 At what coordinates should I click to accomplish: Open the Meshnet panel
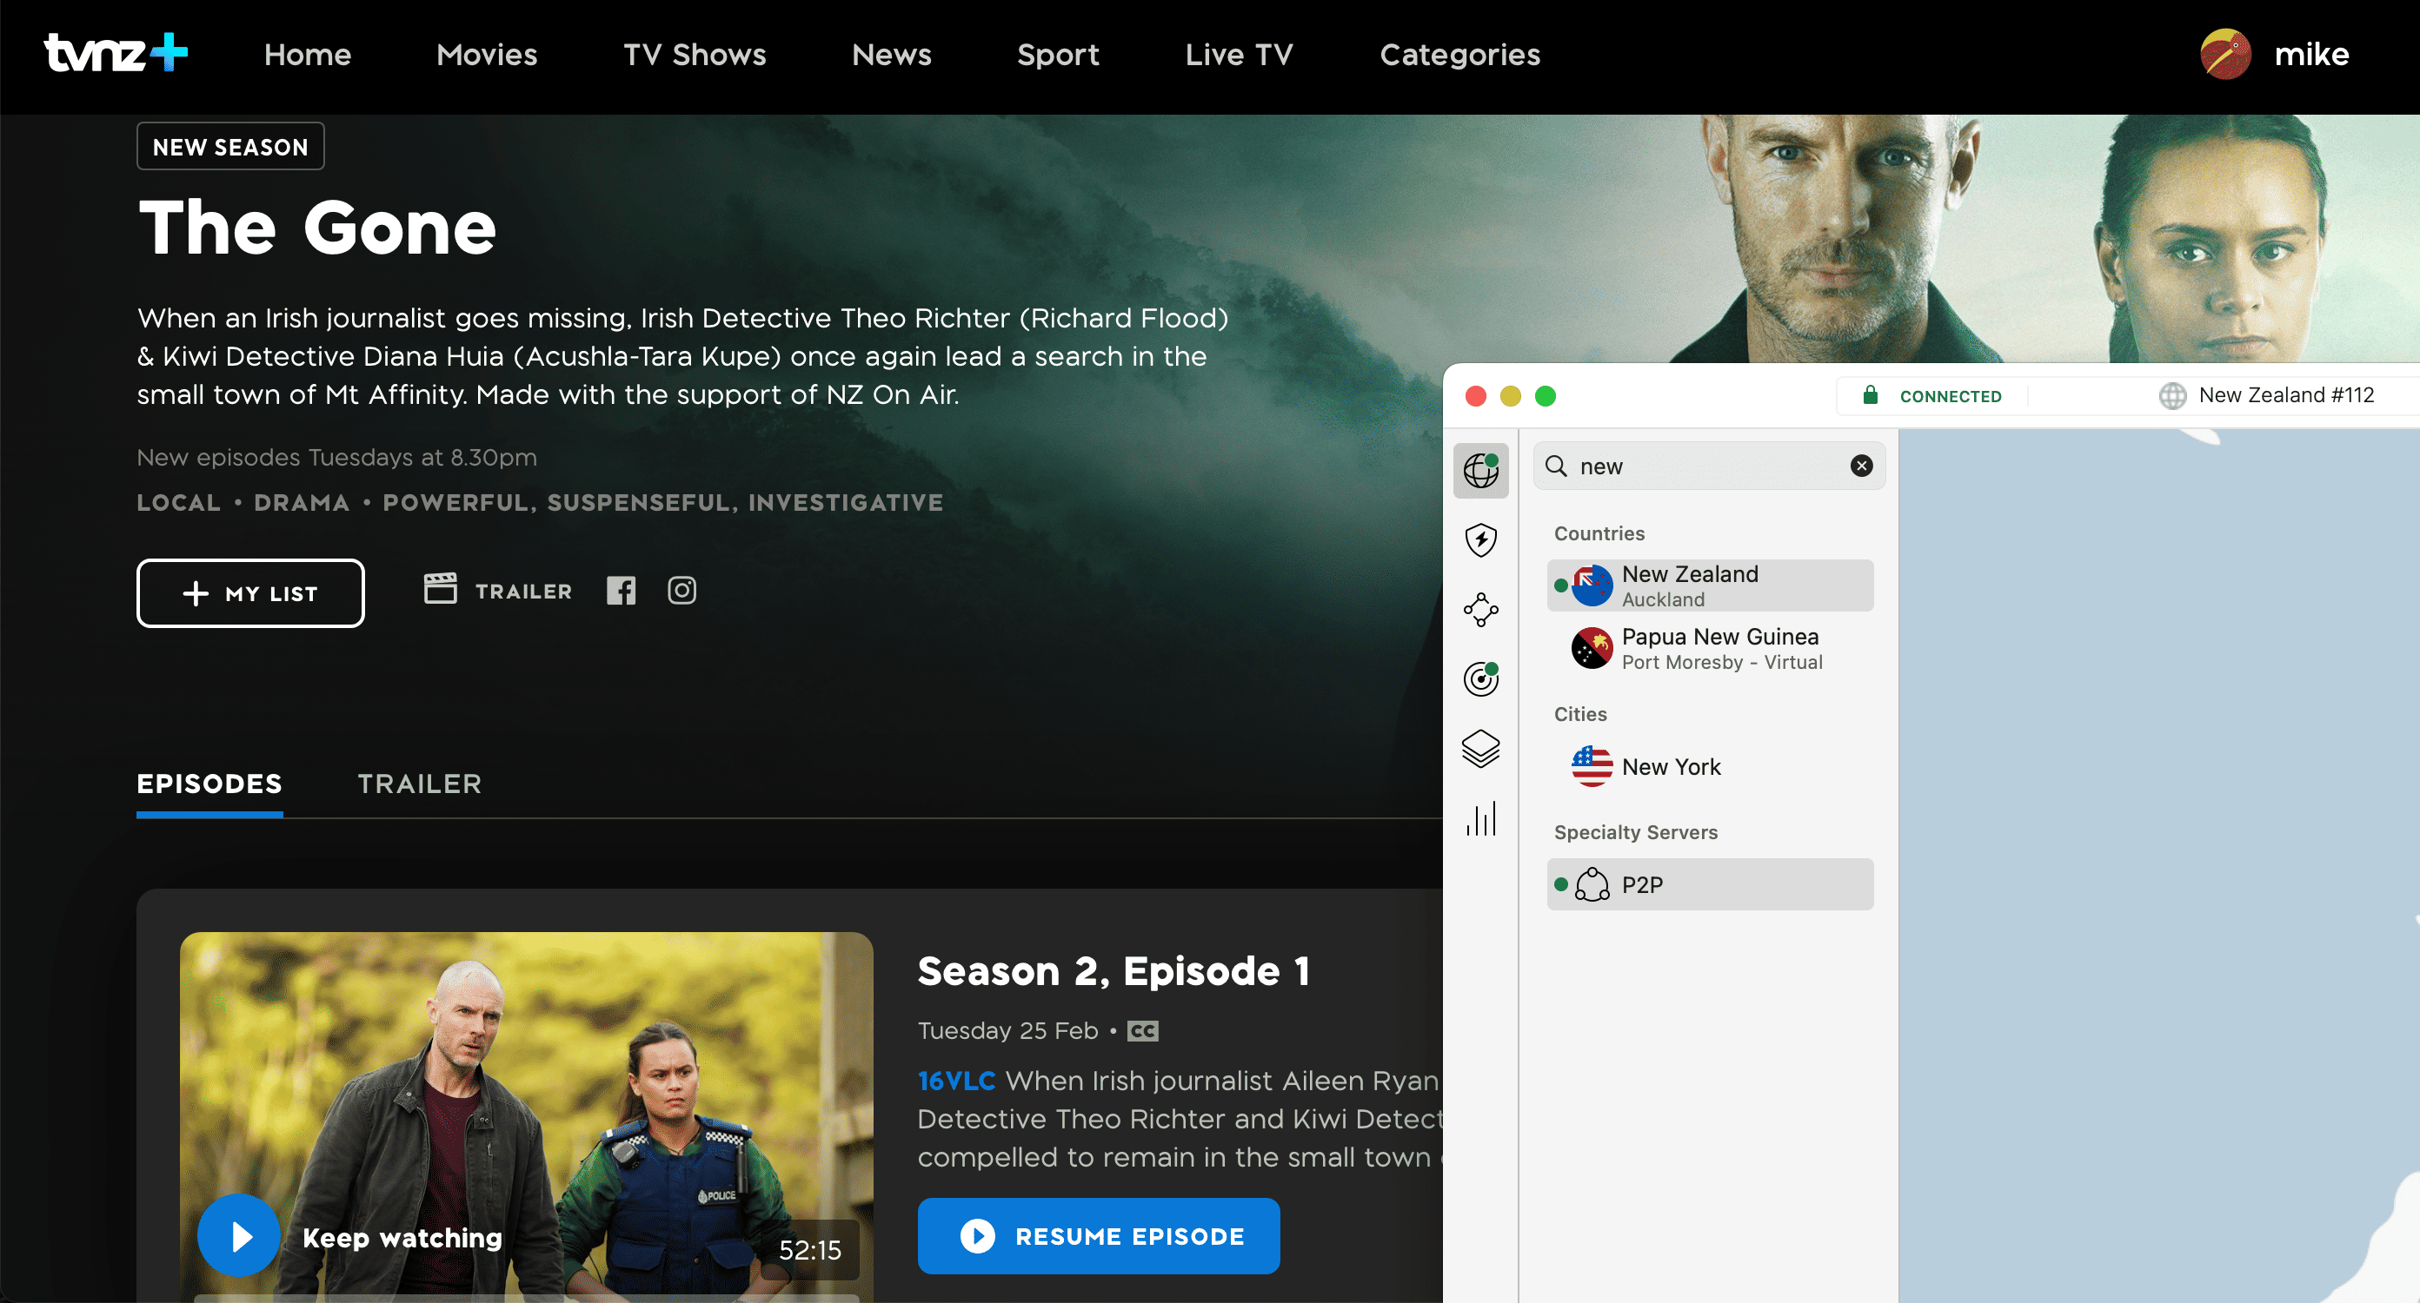click(1480, 609)
